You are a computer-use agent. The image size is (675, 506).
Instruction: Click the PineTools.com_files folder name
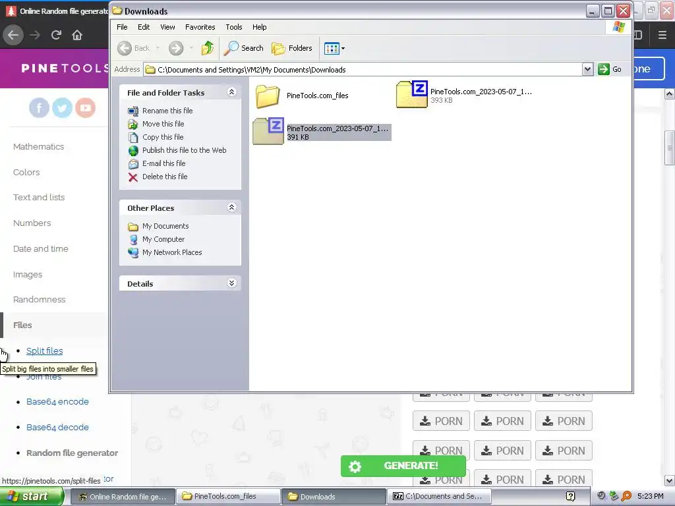pos(317,96)
